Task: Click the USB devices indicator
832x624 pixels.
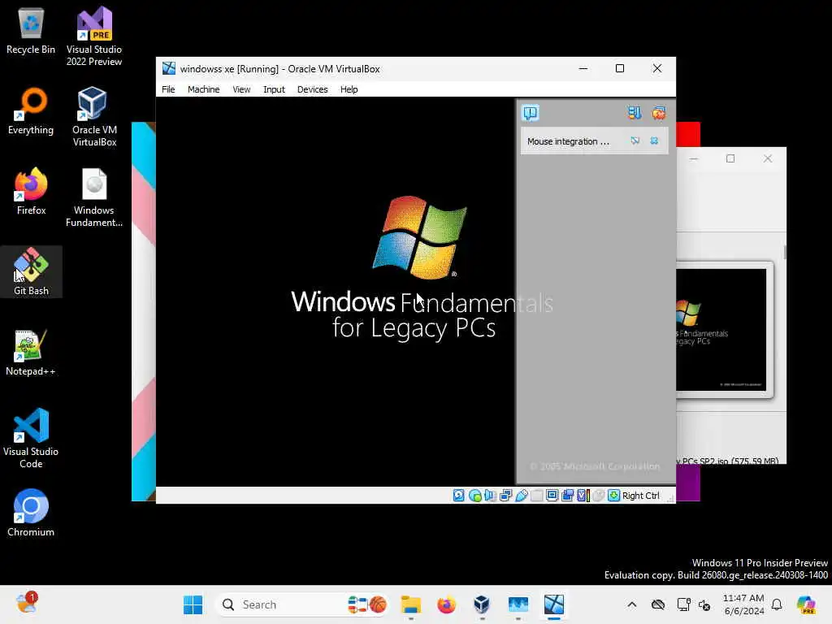Action: click(522, 495)
